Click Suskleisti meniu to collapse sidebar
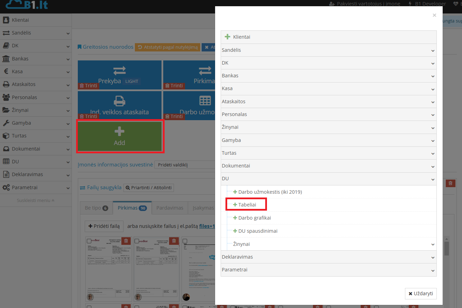 coord(36,200)
